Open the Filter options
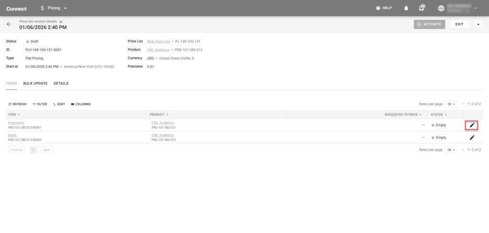489x233 pixels. [x=40, y=104]
